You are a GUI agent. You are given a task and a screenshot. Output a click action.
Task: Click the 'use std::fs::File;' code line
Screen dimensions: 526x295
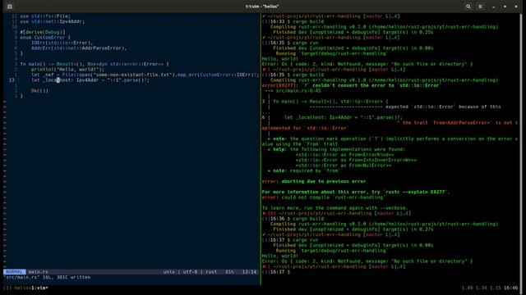point(45,16)
